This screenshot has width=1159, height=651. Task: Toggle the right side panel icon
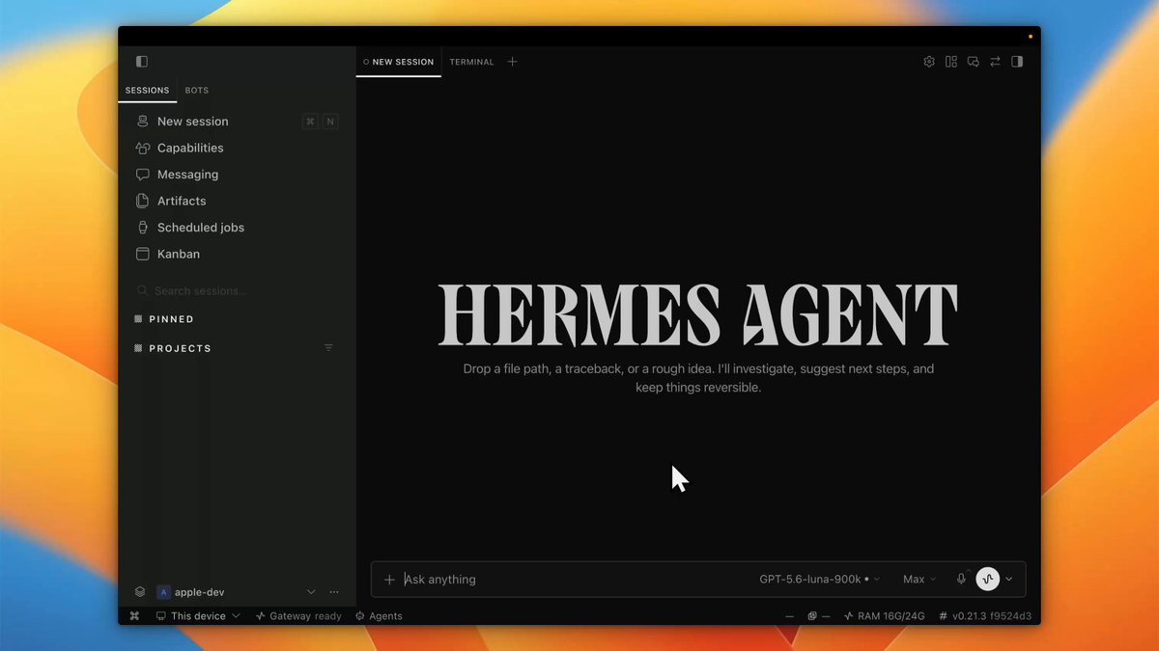pyautogui.click(x=1017, y=62)
